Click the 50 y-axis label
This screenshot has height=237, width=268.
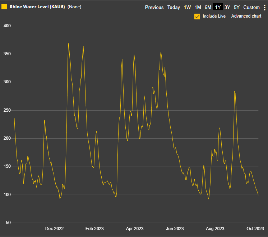[x=8, y=223]
